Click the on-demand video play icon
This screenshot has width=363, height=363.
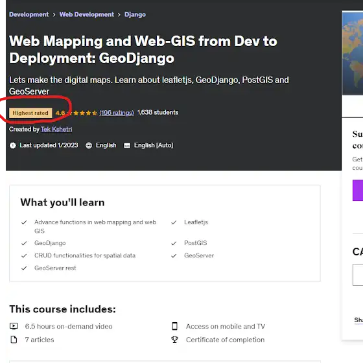[x=14, y=326]
